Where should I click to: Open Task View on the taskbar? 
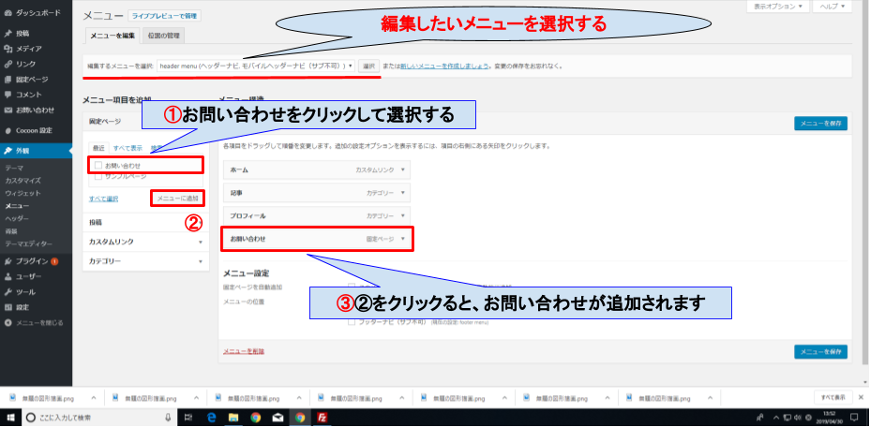pyautogui.click(x=188, y=417)
